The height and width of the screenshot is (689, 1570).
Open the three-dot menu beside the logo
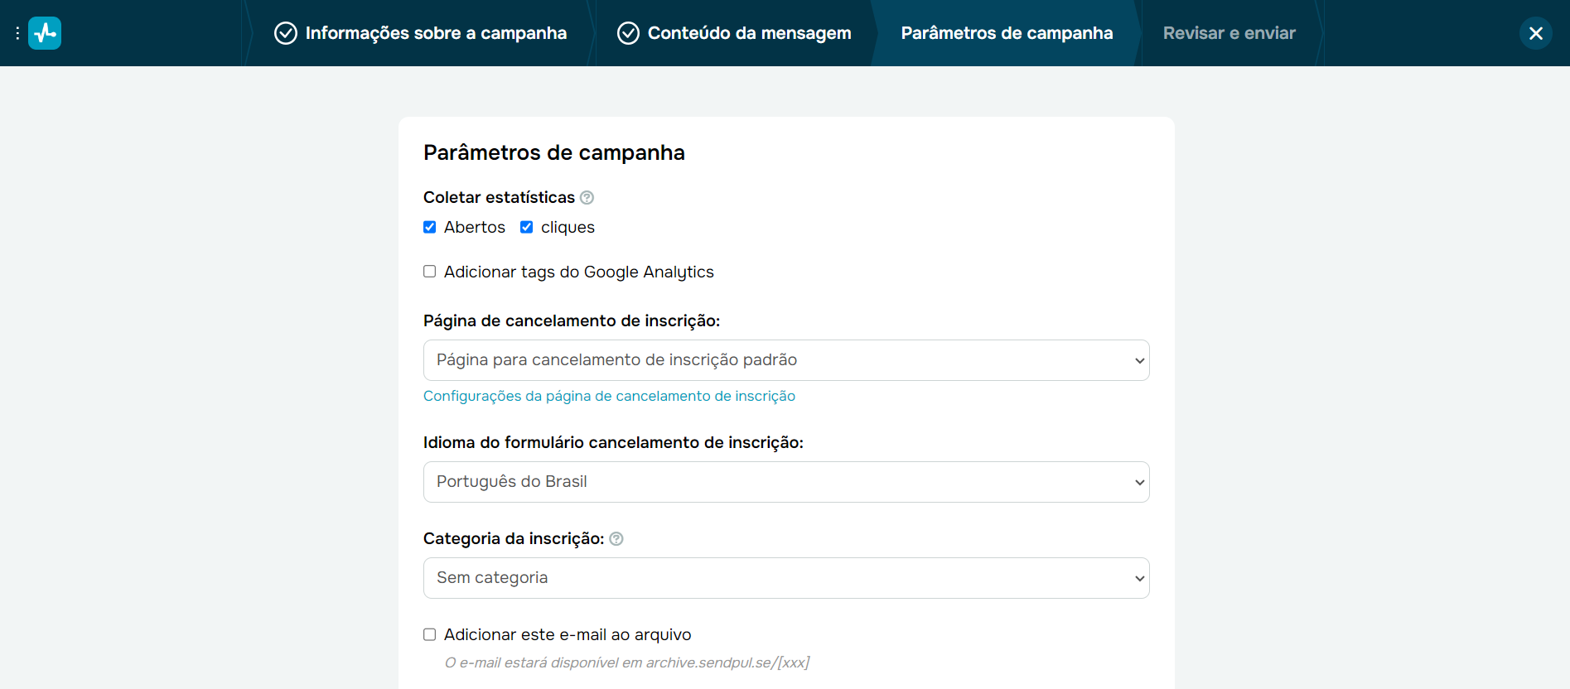[x=17, y=33]
